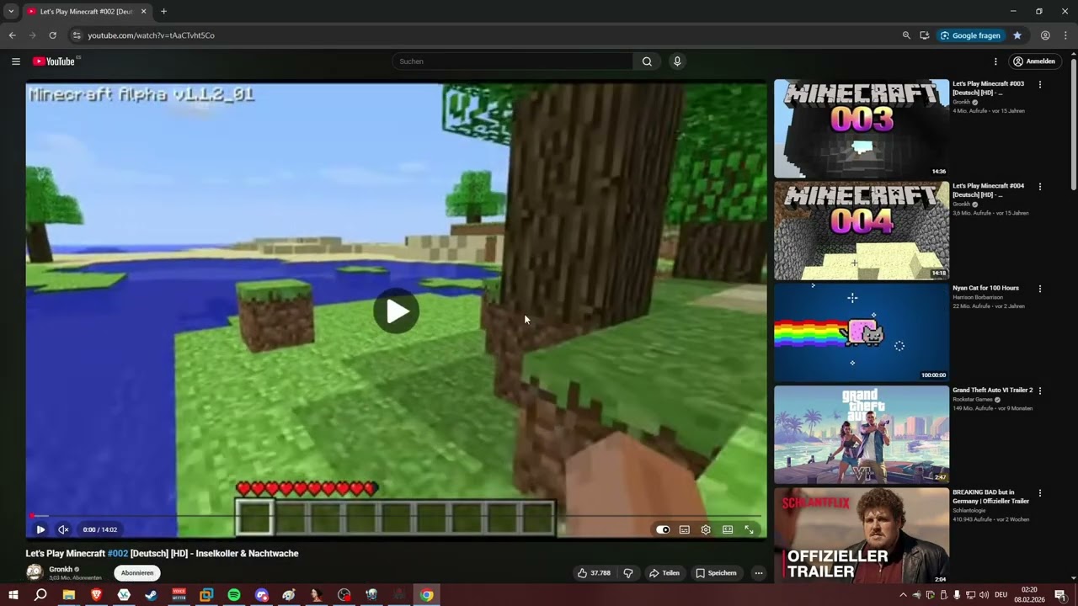Viewport: 1078px width, 606px height.
Task: Open options for Let's Play Minecraft #004
Action: point(1040,187)
